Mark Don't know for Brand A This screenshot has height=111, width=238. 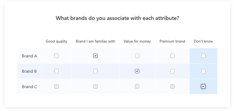203,56
